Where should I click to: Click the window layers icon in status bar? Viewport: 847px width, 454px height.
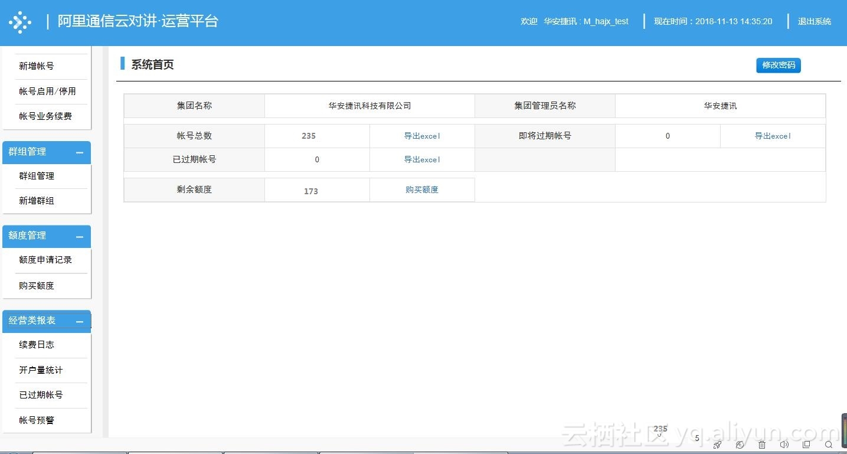coord(806,445)
